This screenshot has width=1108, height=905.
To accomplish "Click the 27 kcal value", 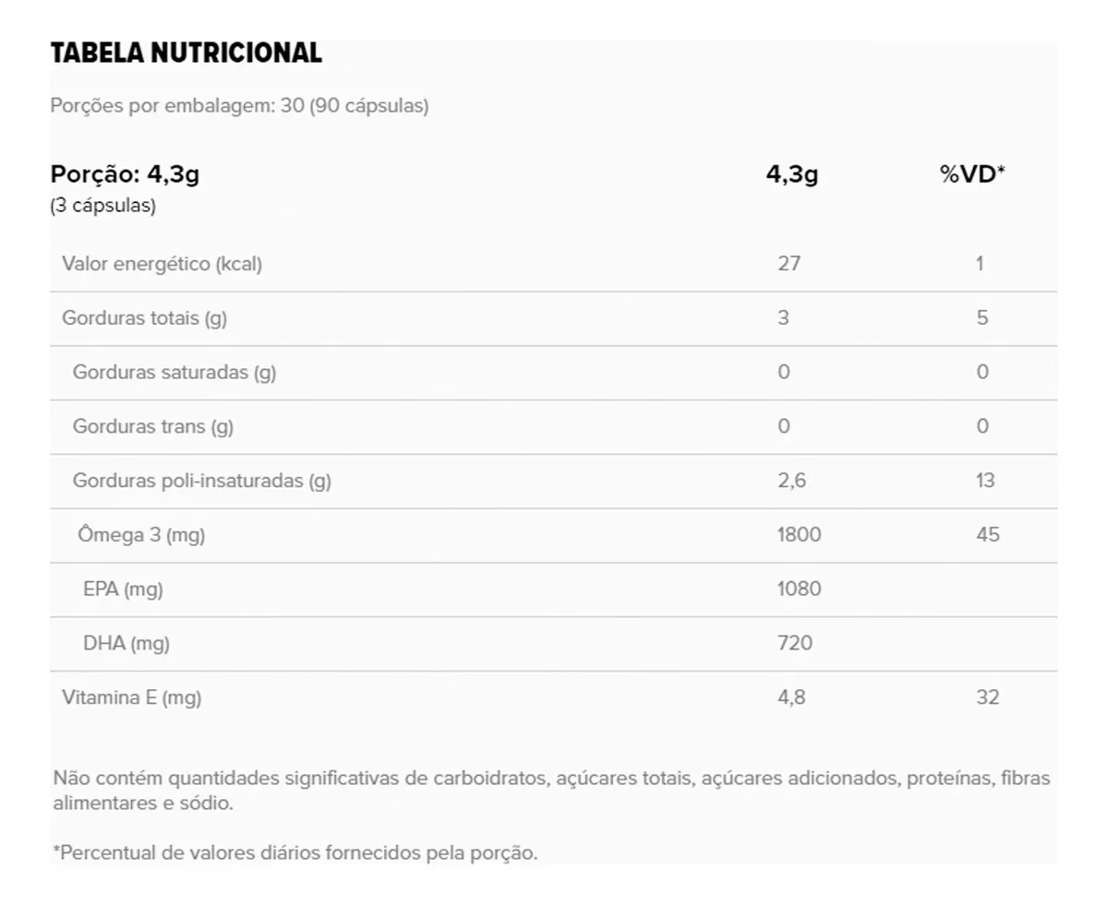I will (789, 265).
